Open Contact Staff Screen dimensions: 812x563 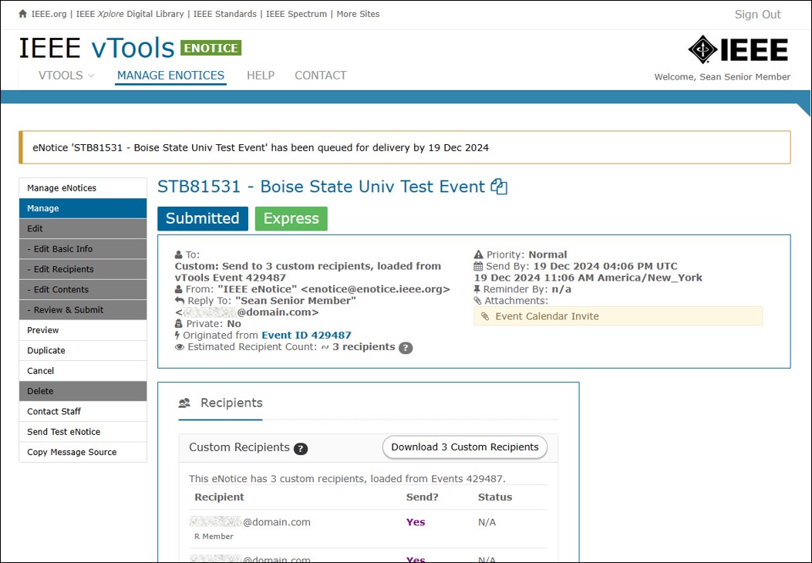tap(83, 411)
